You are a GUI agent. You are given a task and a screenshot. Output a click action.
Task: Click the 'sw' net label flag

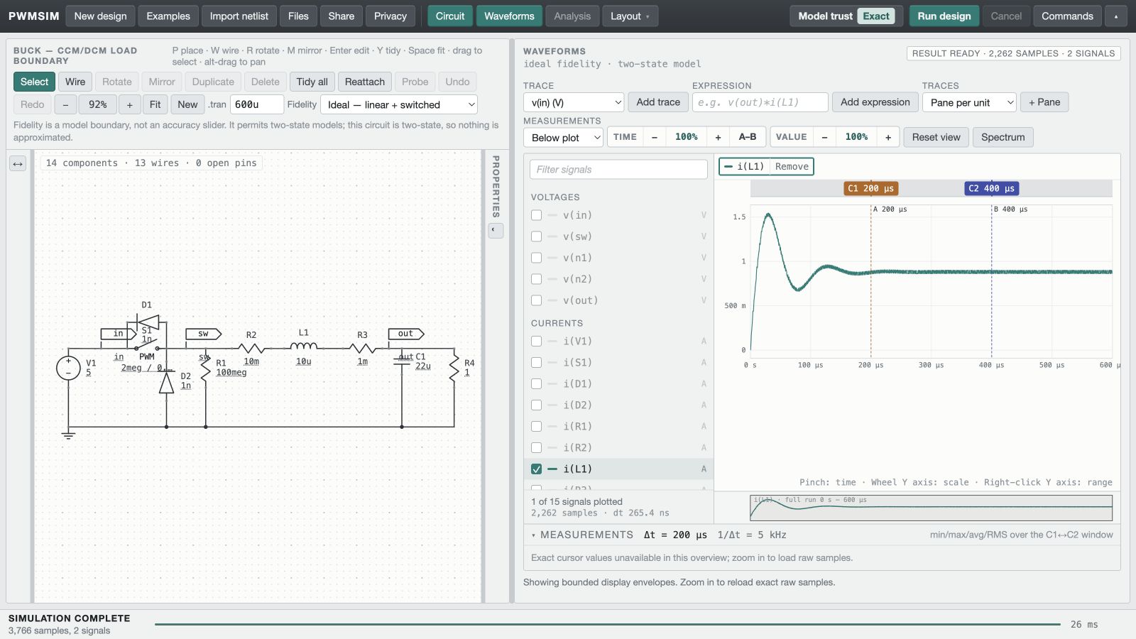coord(204,334)
